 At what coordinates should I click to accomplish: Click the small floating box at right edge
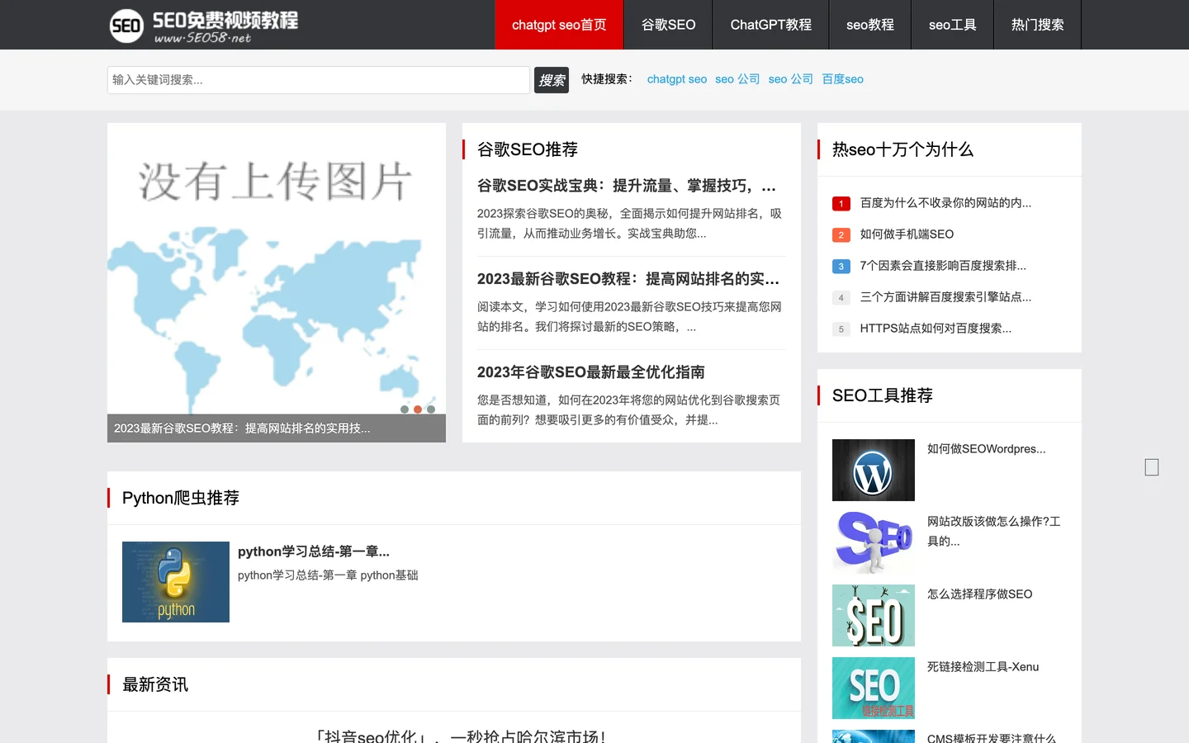pos(1152,467)
